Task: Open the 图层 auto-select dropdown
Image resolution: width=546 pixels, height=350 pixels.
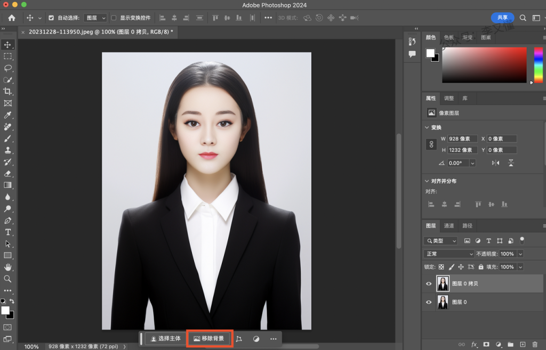Action: click(95, 18)
